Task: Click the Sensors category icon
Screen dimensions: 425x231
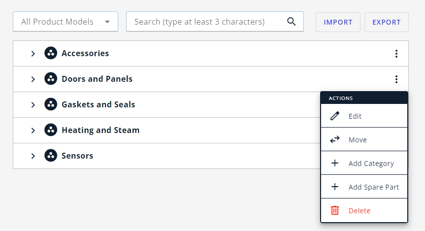Action: 51,155
